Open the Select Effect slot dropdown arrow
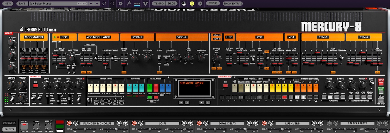The width and height of the screenshot is (390, 133). [386, 123]
